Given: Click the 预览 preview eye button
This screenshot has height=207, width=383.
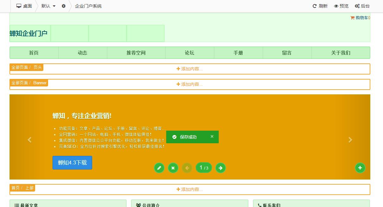Looking at the screenshot, I should point(341,6).
